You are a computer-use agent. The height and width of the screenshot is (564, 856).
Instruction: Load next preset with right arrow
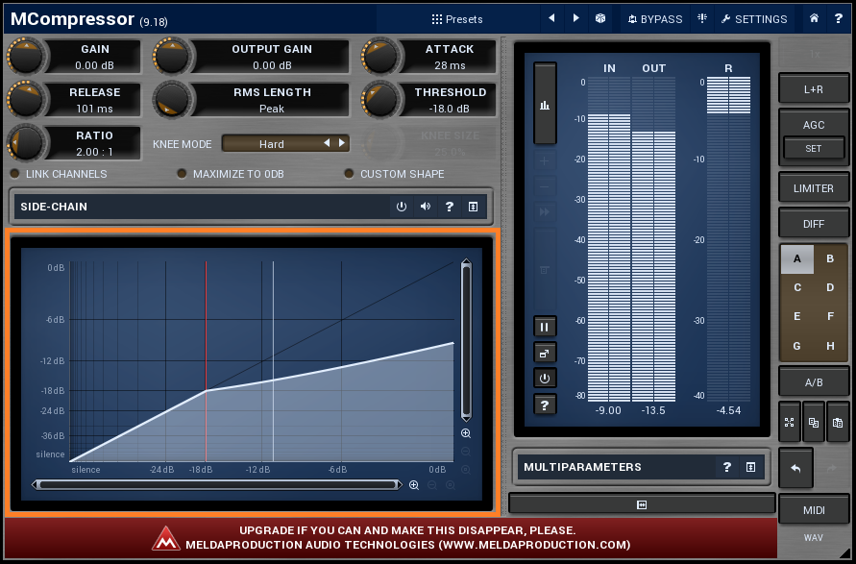575,18
